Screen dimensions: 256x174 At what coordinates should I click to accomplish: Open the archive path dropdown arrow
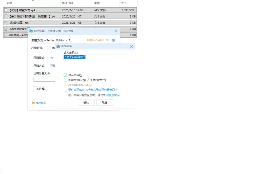click(x=107, y=40)
